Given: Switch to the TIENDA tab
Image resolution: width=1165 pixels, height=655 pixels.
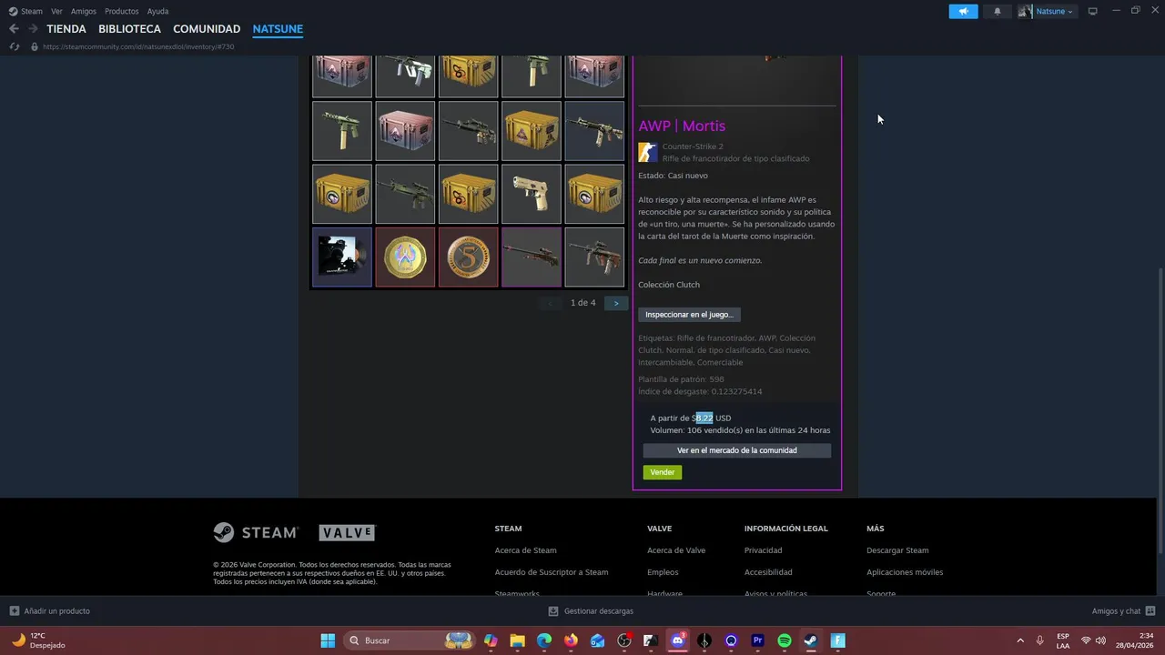Looking at the screenshot, I should (x=66, y=29).
